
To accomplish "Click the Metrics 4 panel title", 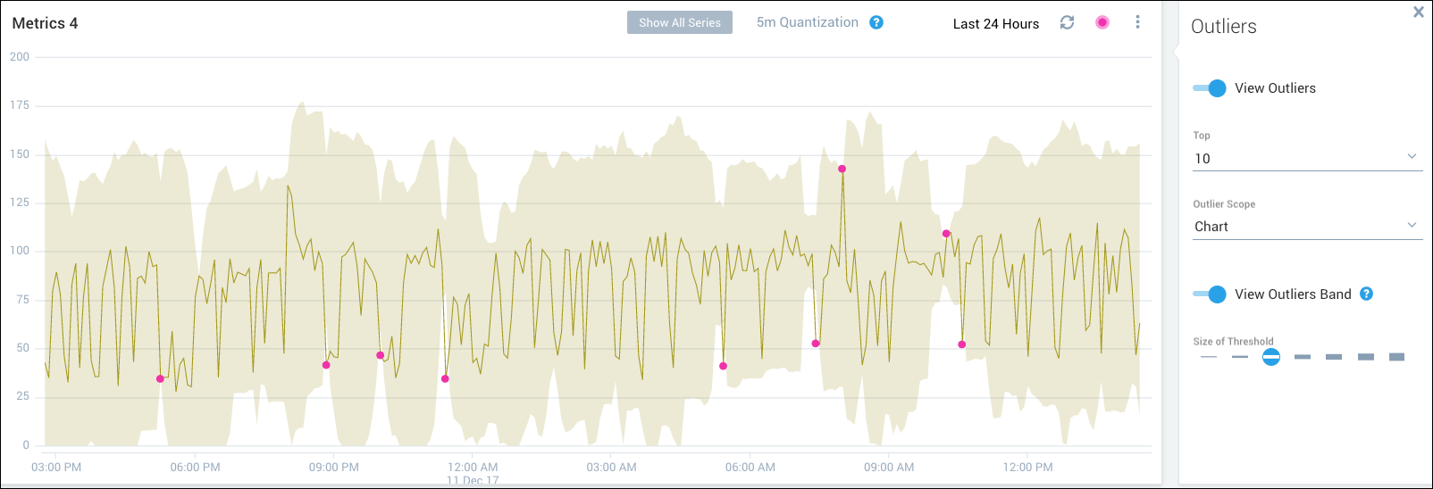I will 45,24.
